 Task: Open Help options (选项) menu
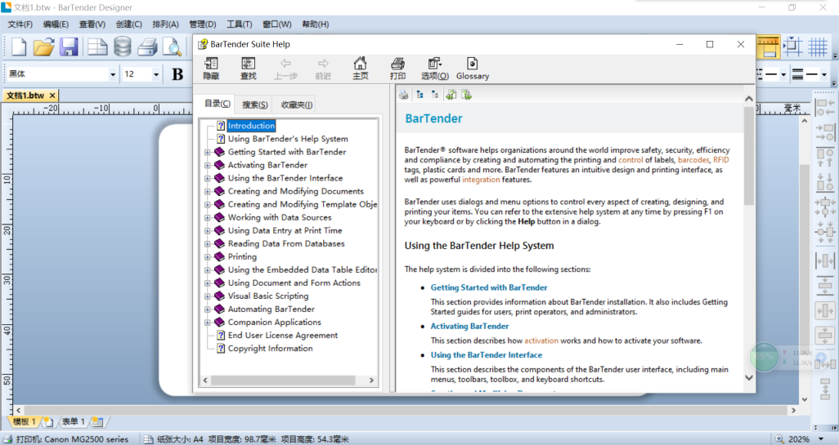(434, 69)
